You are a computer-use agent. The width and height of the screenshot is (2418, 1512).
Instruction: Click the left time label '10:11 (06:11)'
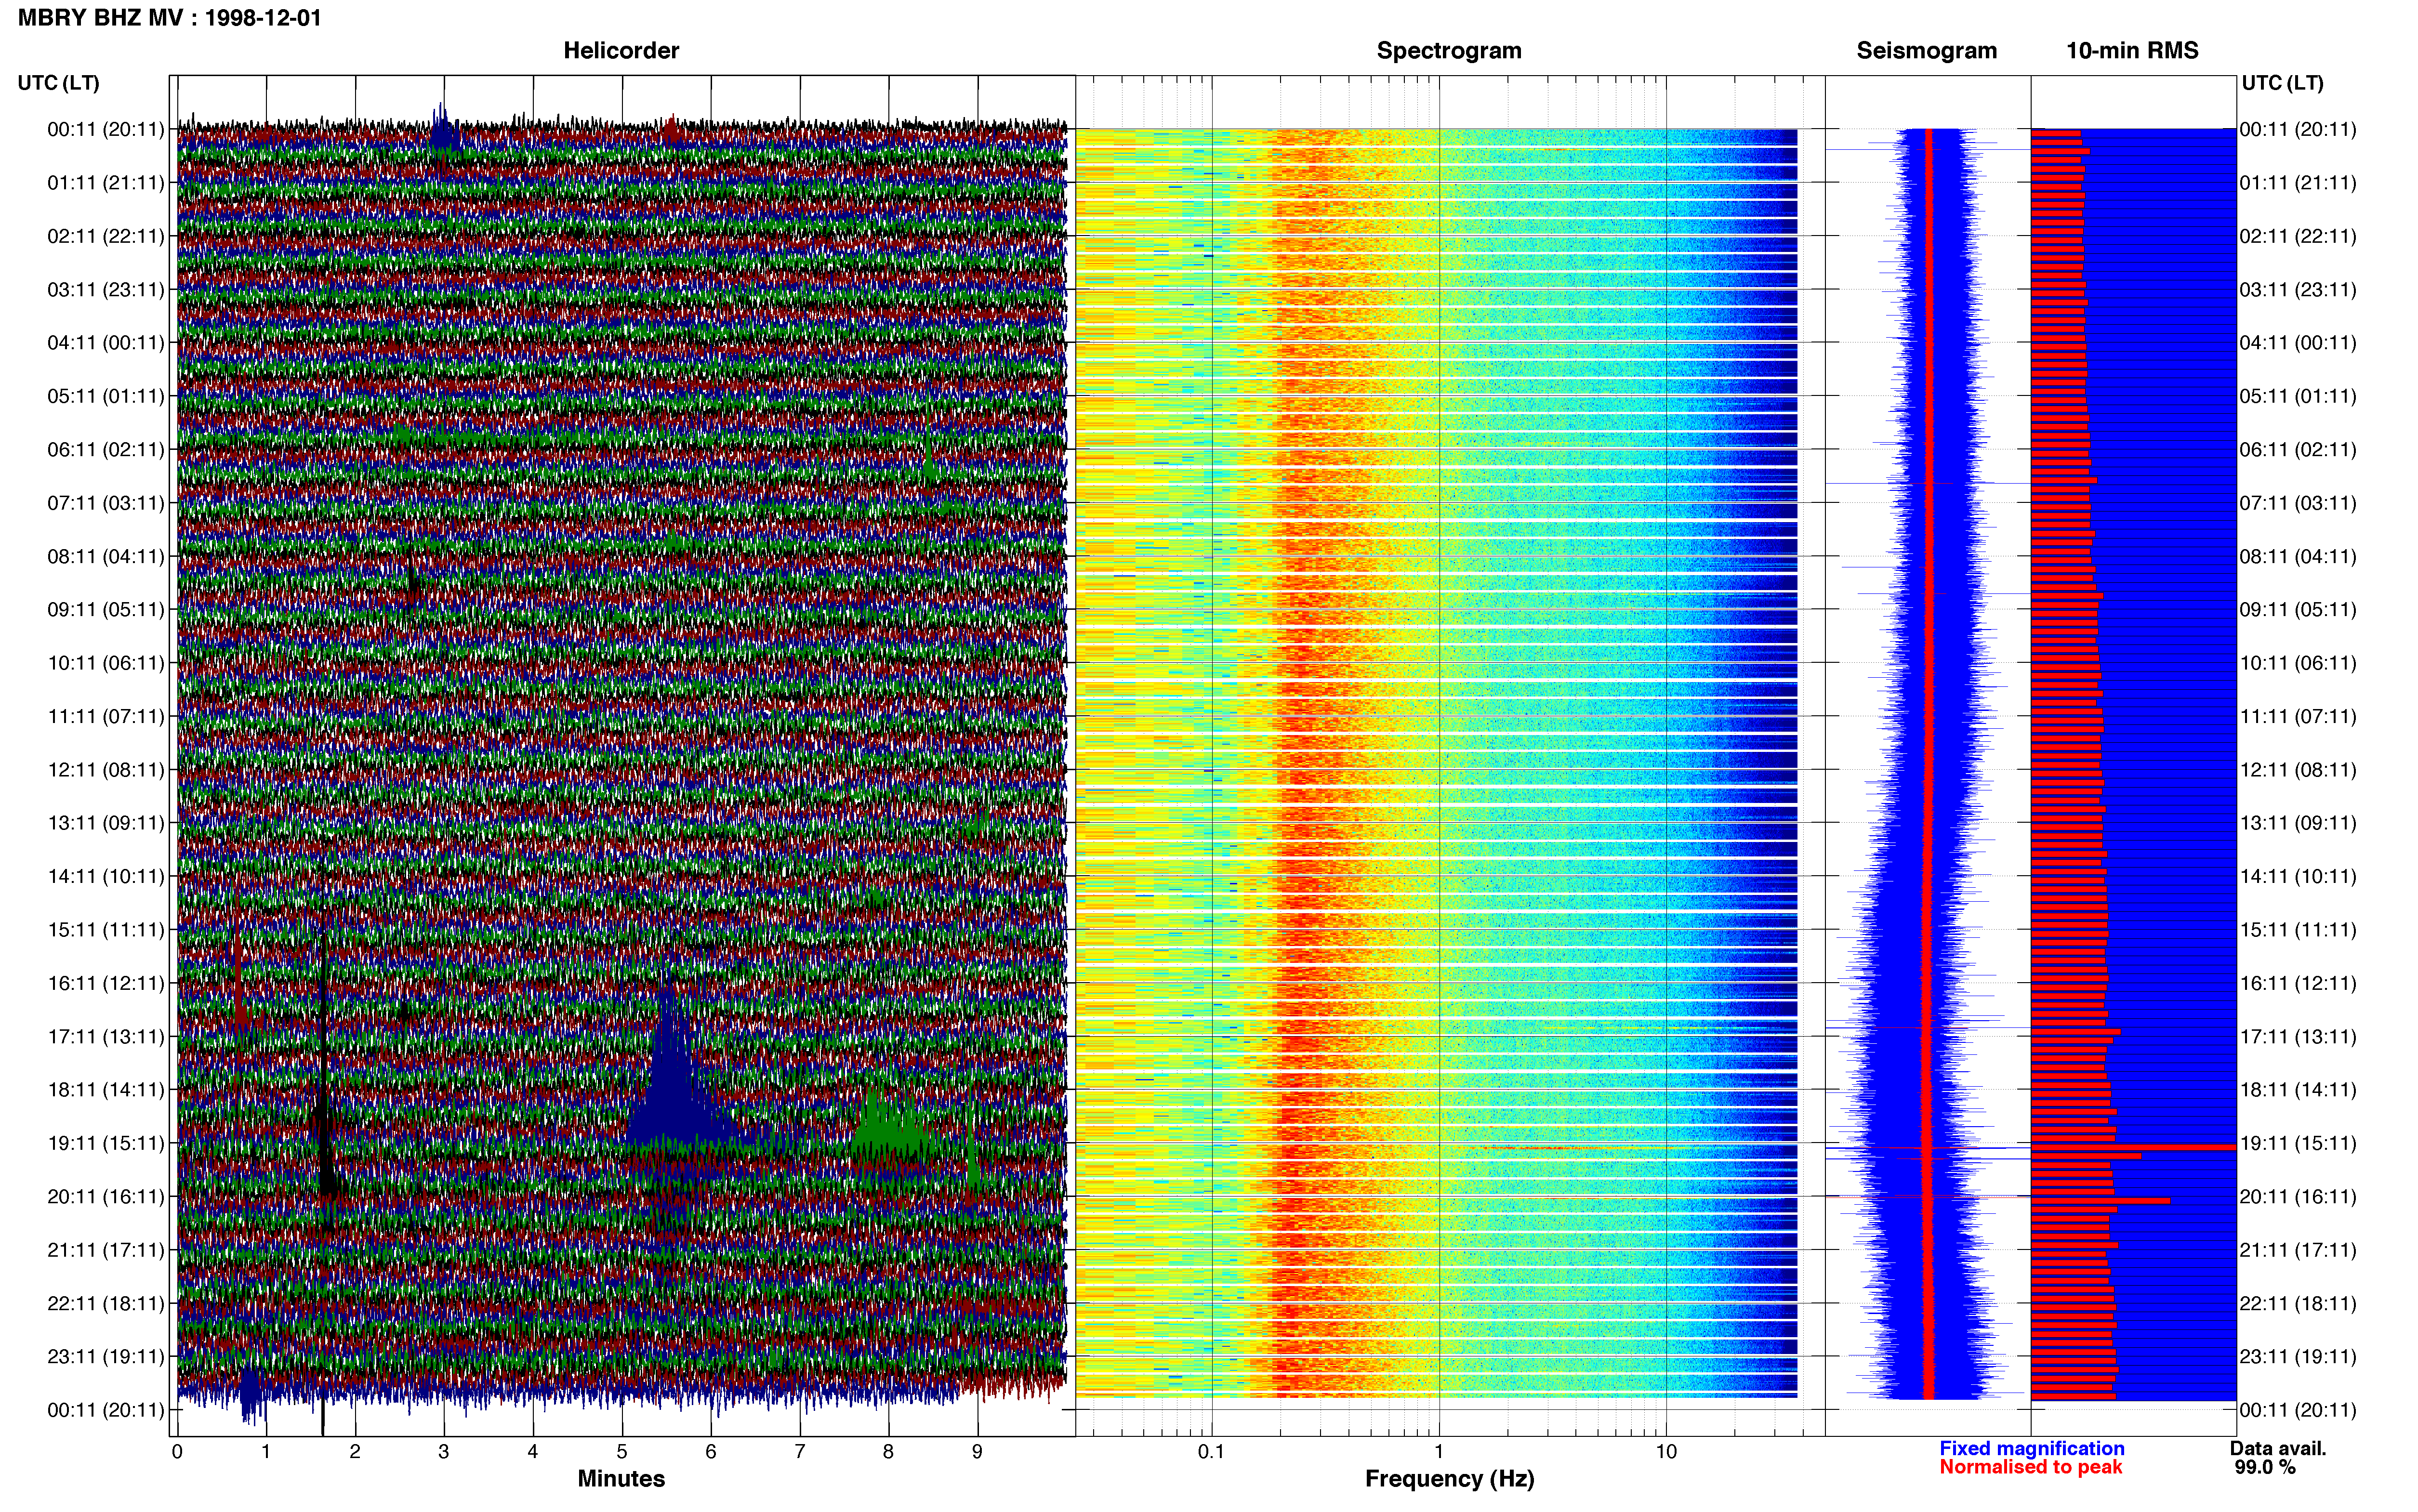click(x=106, y=663)
